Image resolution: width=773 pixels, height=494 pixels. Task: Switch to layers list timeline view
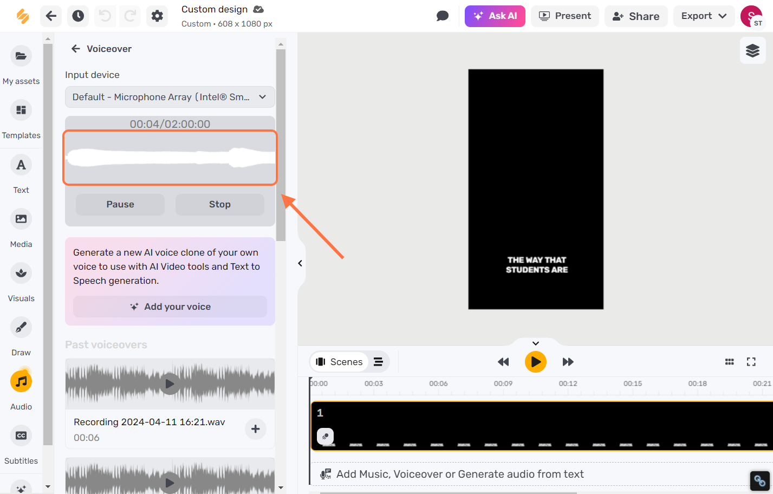pyautogui.click(x=378, y=362)
